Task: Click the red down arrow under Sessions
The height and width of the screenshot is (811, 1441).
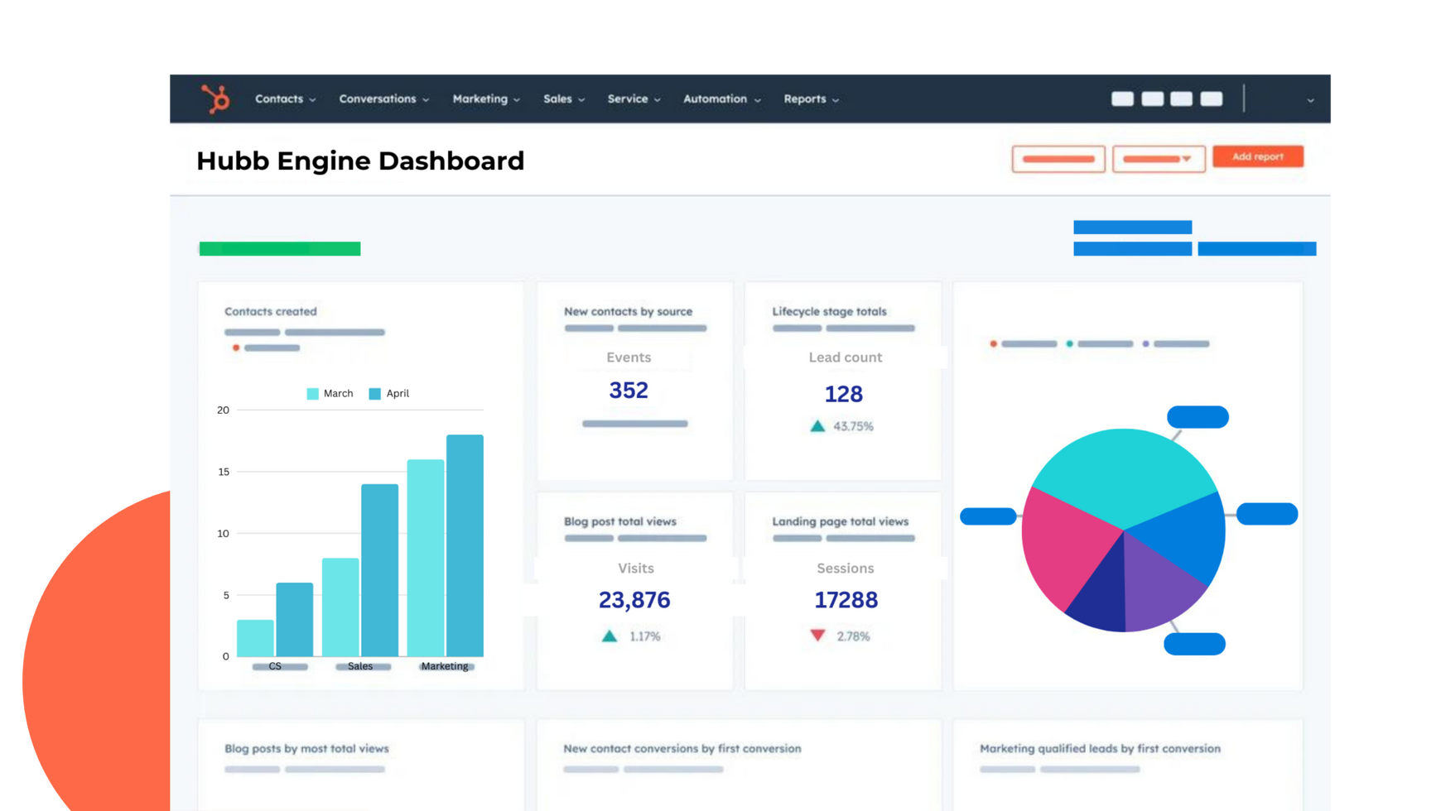Action: click(817, 636)
